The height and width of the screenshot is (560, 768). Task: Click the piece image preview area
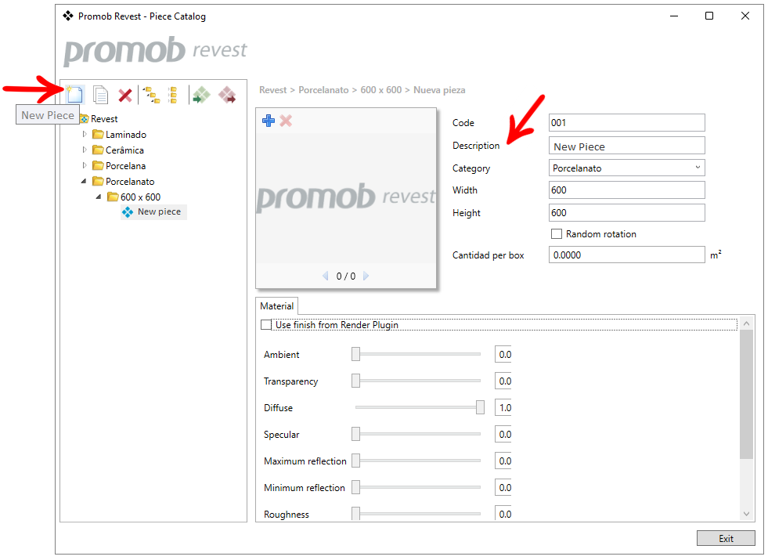click(346, 198)
